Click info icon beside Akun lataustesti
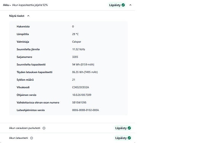This screenshot has width=219, height=143. [32, 138]
